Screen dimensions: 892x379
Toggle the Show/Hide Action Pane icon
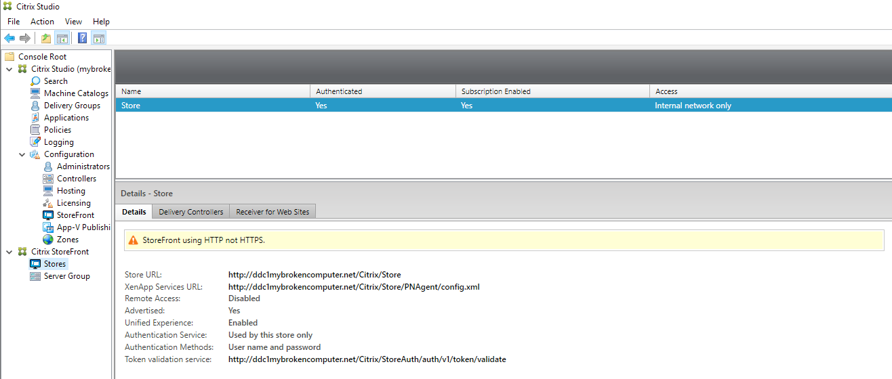(98, 38)
